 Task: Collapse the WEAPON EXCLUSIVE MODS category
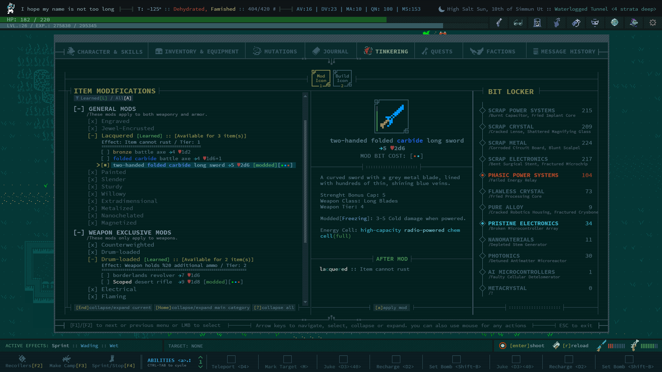coord(78,233)
